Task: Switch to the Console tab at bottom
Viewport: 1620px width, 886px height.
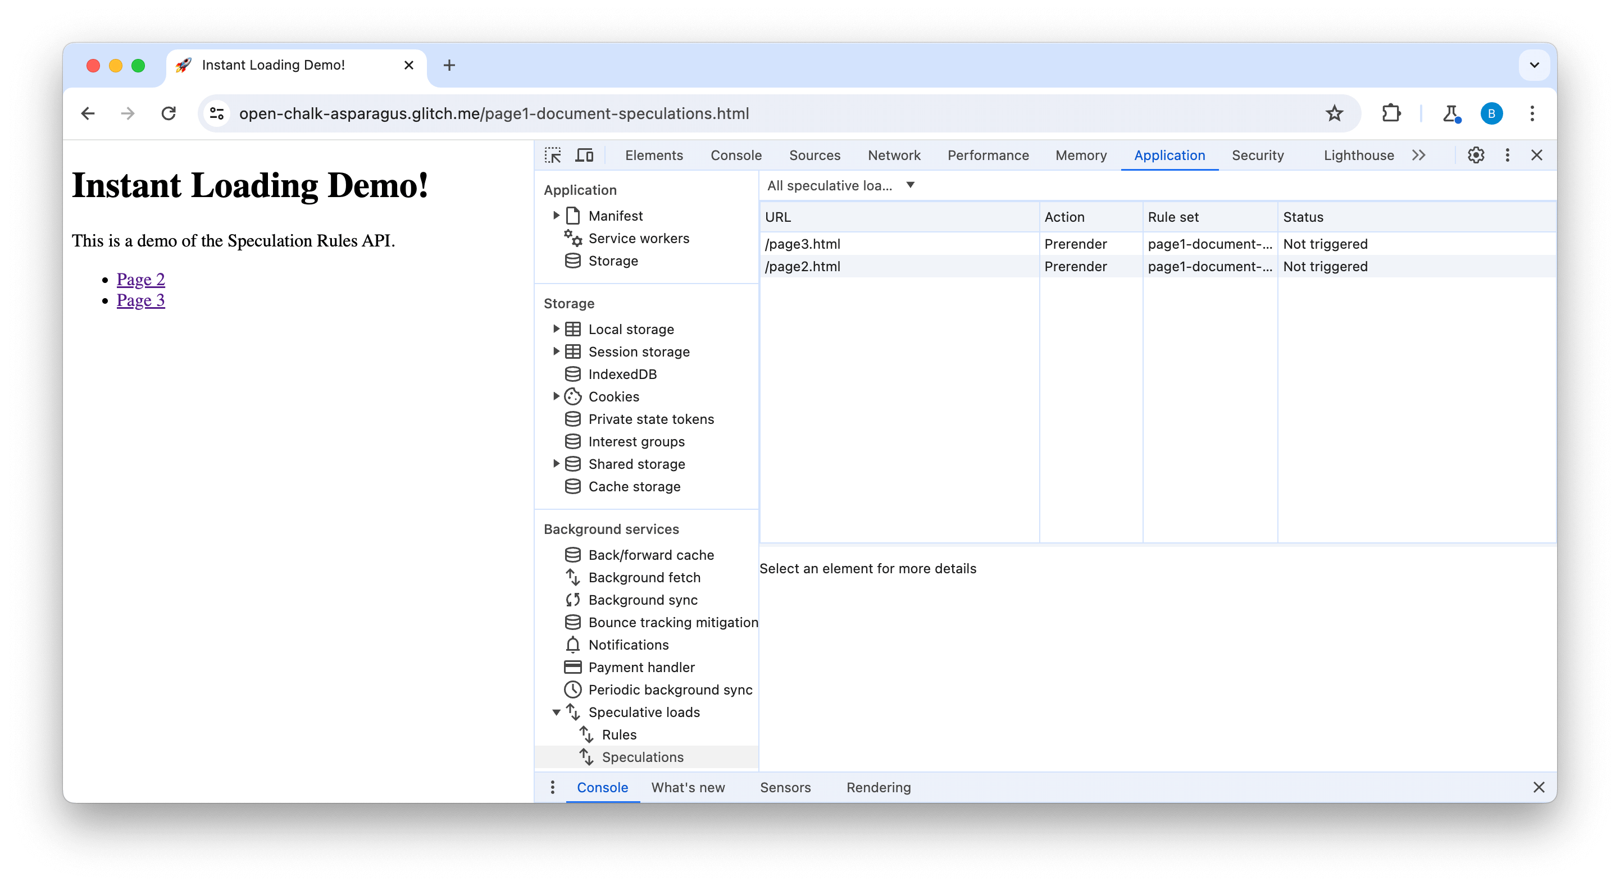Action: pos(604,787)
